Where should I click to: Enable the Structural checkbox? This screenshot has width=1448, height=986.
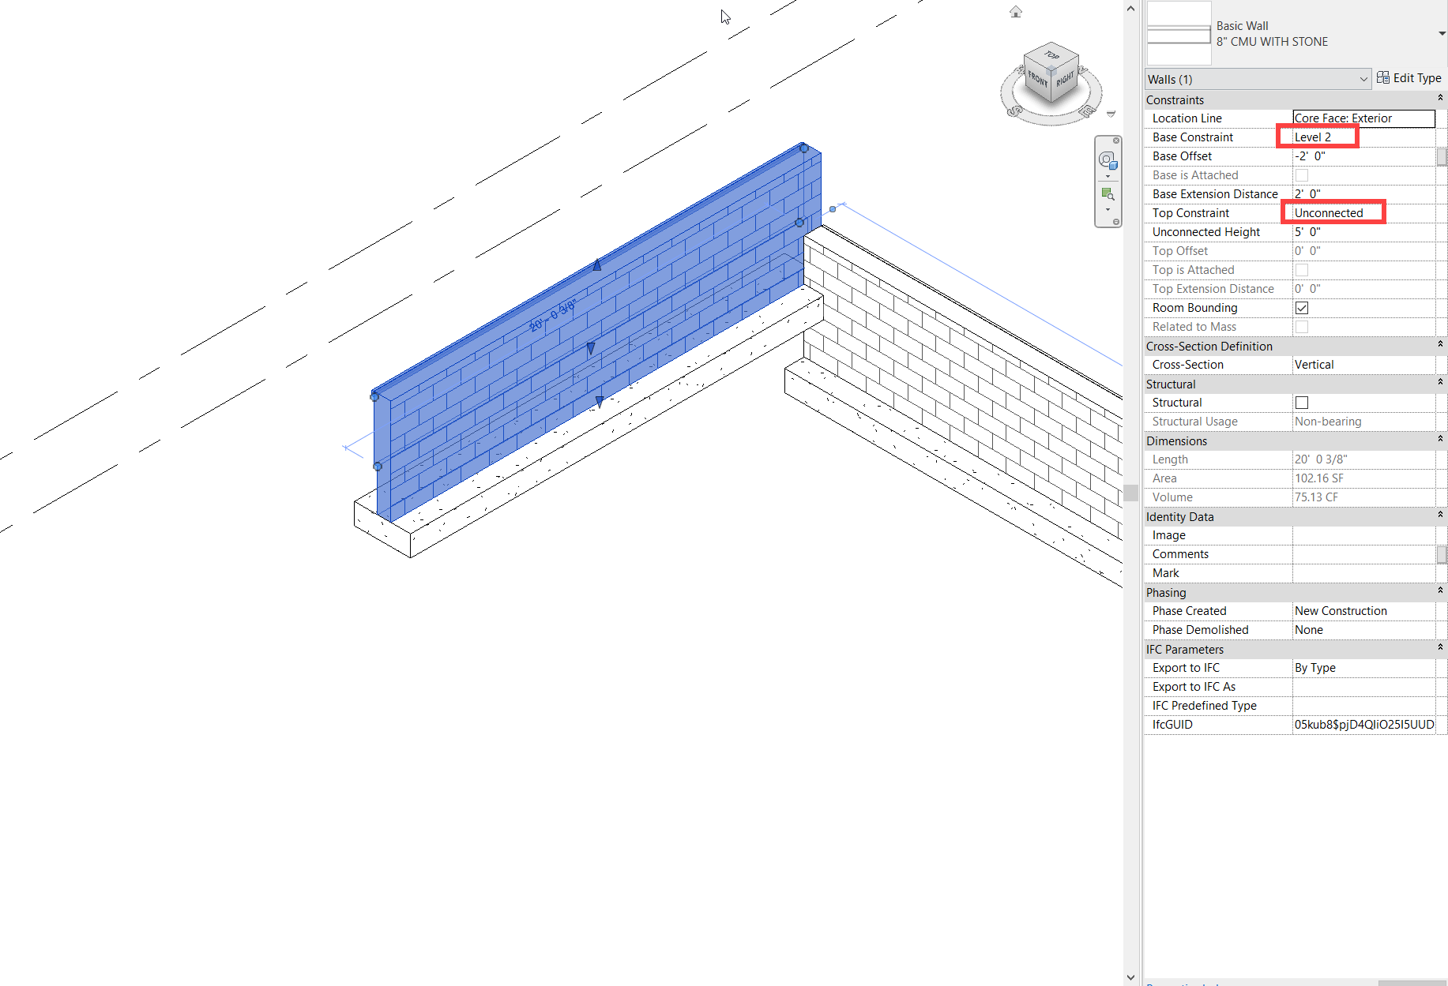click(x=1301, y=402)
